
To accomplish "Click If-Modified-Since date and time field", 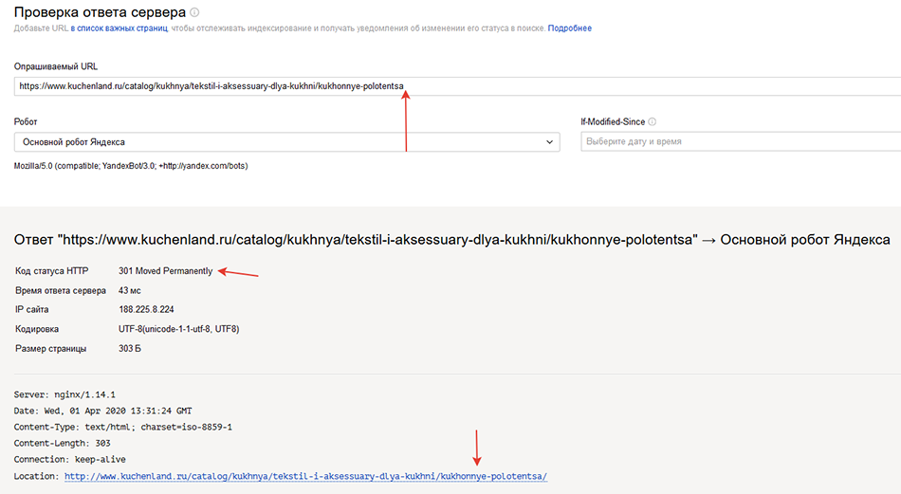I will [x=741, y=141].
